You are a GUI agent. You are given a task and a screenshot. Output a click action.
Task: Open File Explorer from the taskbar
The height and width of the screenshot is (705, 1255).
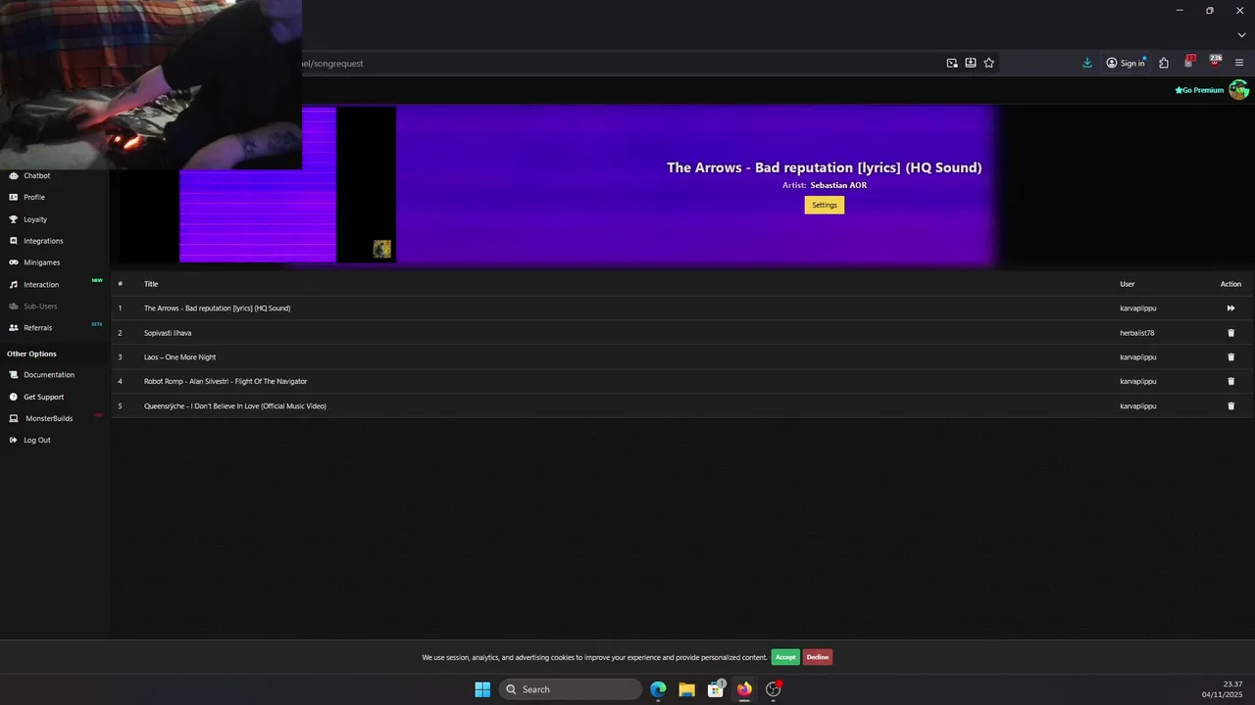686,689
